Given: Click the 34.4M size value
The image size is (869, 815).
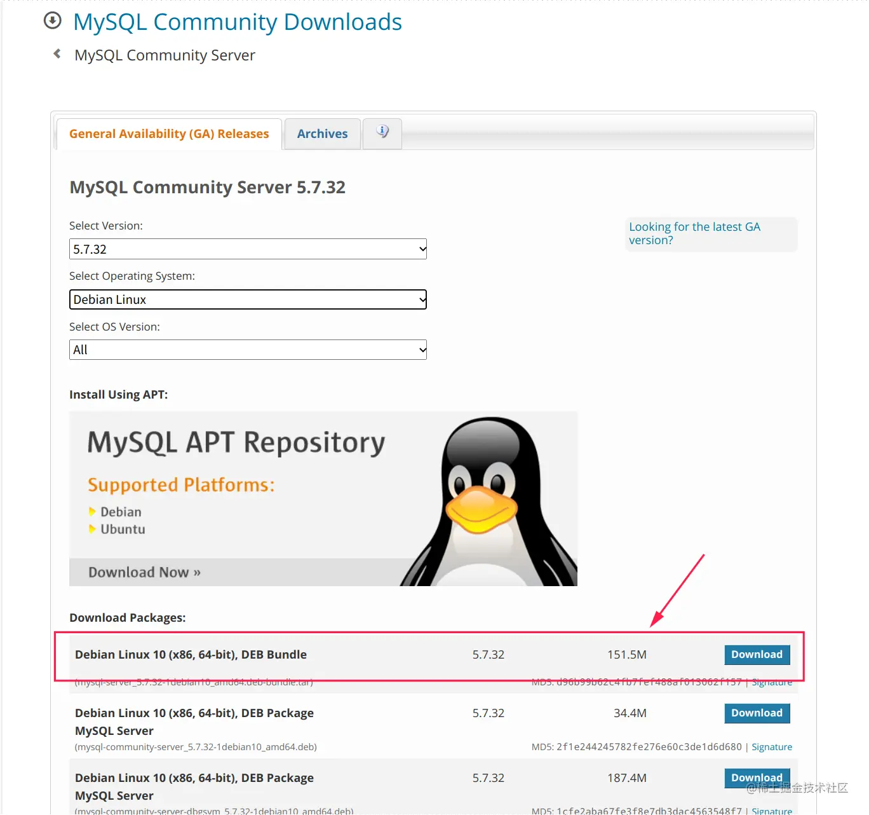Looking at the screenshot, I should point(630,713).
